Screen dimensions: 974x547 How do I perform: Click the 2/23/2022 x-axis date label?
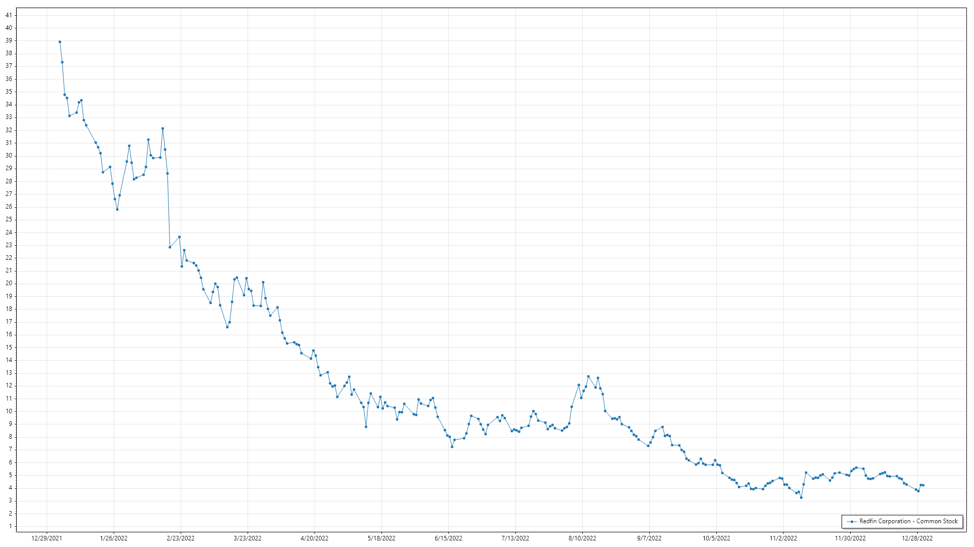181,538
